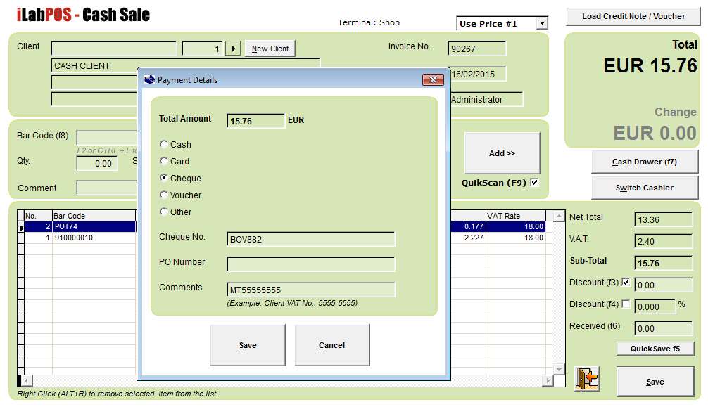
Task: Click the exit door icon
Action: [586, 380]
